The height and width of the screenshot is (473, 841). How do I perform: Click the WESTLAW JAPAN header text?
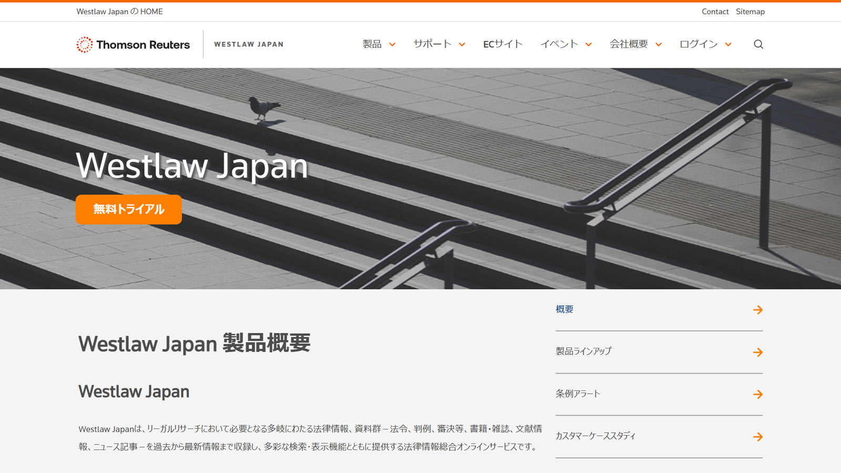click(249, 44)
